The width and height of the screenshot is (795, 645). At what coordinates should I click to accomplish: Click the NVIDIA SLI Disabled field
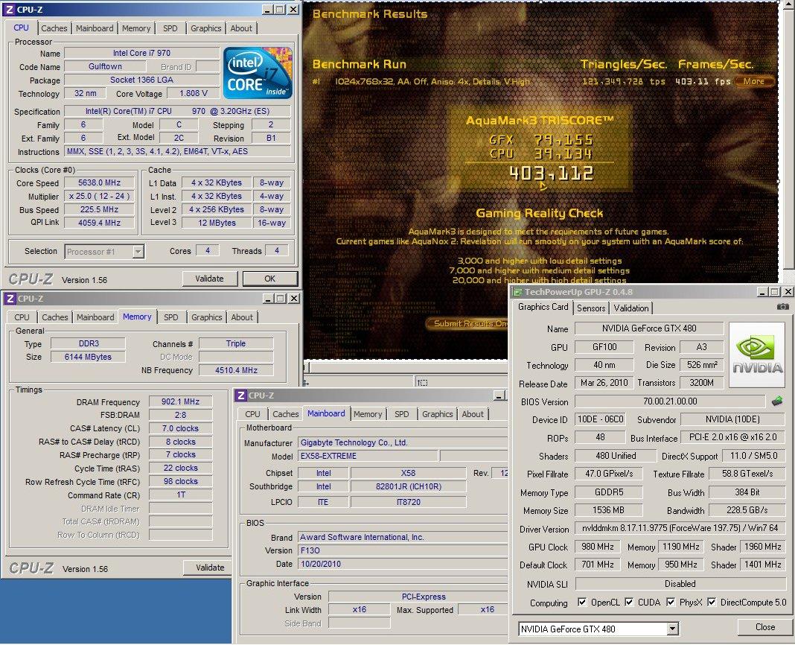[x=680, y=584]
